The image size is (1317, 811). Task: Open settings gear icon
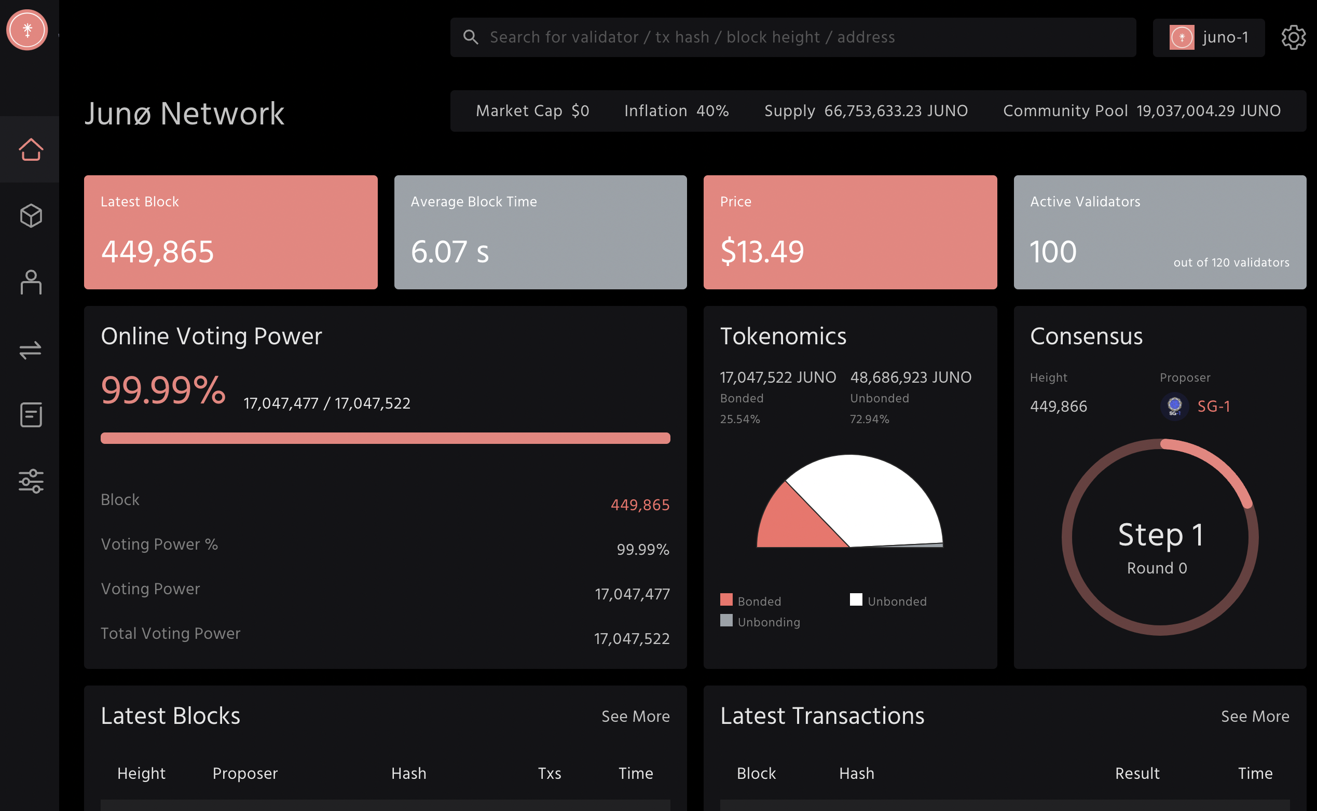(x=1293, y=37)
